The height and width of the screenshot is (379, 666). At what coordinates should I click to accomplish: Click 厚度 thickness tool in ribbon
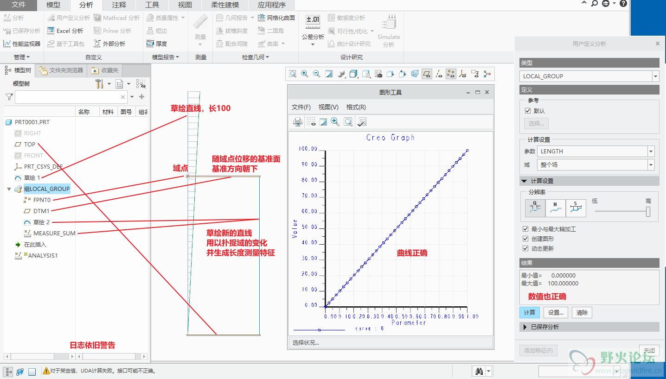[157, 44]
